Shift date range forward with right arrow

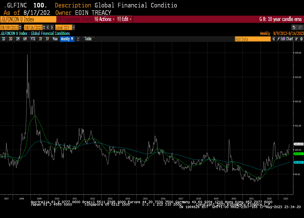tap(52, 28)
